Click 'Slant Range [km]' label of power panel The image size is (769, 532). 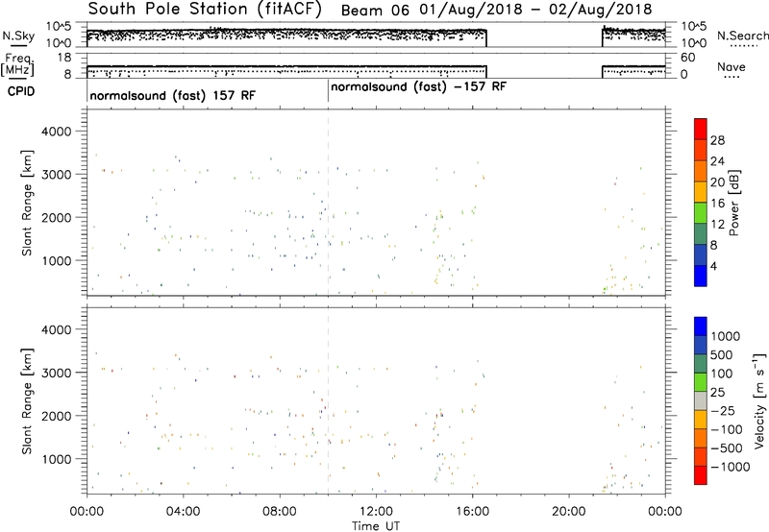pos(27,203)
